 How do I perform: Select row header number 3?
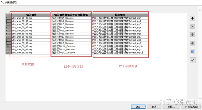(8, 24)
